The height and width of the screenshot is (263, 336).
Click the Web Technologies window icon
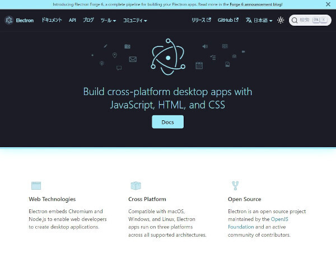tap(36, 185)
